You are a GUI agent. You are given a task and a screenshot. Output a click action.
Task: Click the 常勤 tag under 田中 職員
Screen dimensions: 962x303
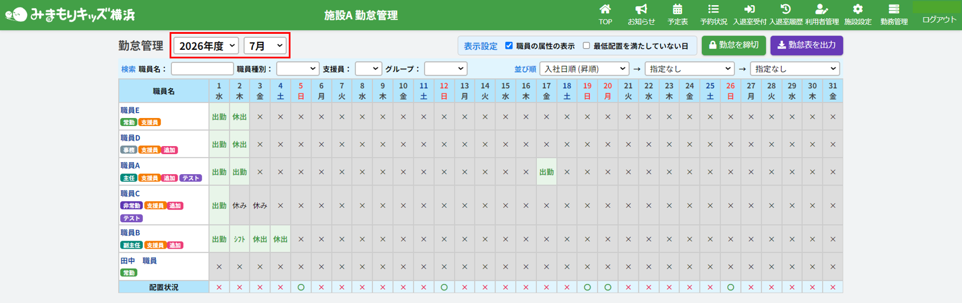pos(128,273)
